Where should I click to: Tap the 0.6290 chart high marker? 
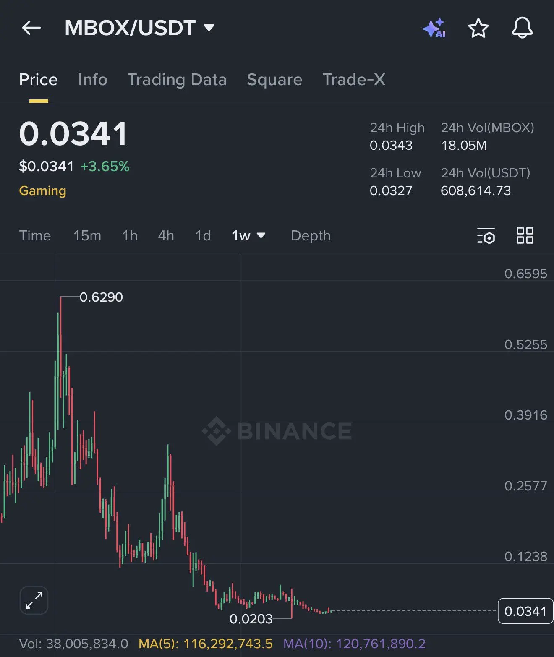(101, 297)
